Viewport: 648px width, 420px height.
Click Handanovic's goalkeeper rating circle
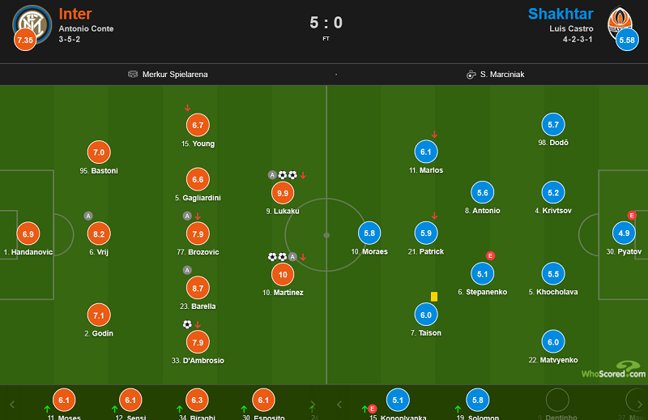click(28, 234)
